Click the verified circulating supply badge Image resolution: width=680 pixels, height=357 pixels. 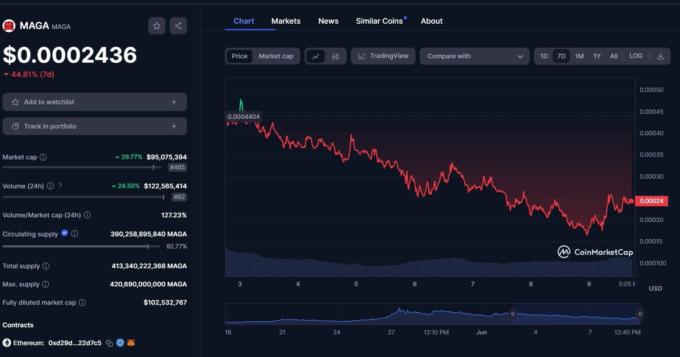[65, 233]
